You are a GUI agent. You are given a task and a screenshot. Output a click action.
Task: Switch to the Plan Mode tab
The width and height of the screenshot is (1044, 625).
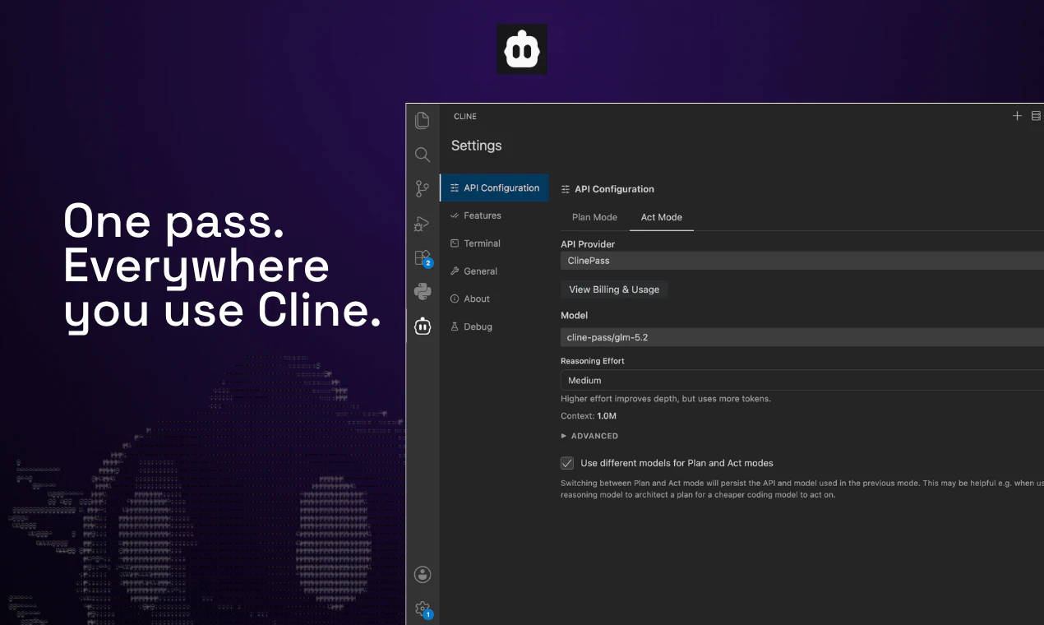click(x=594, y=217)
